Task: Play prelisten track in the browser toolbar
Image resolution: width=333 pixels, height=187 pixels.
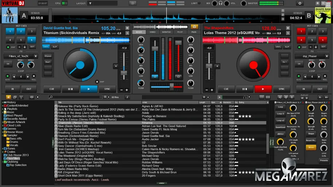Action: coord(220,97)
